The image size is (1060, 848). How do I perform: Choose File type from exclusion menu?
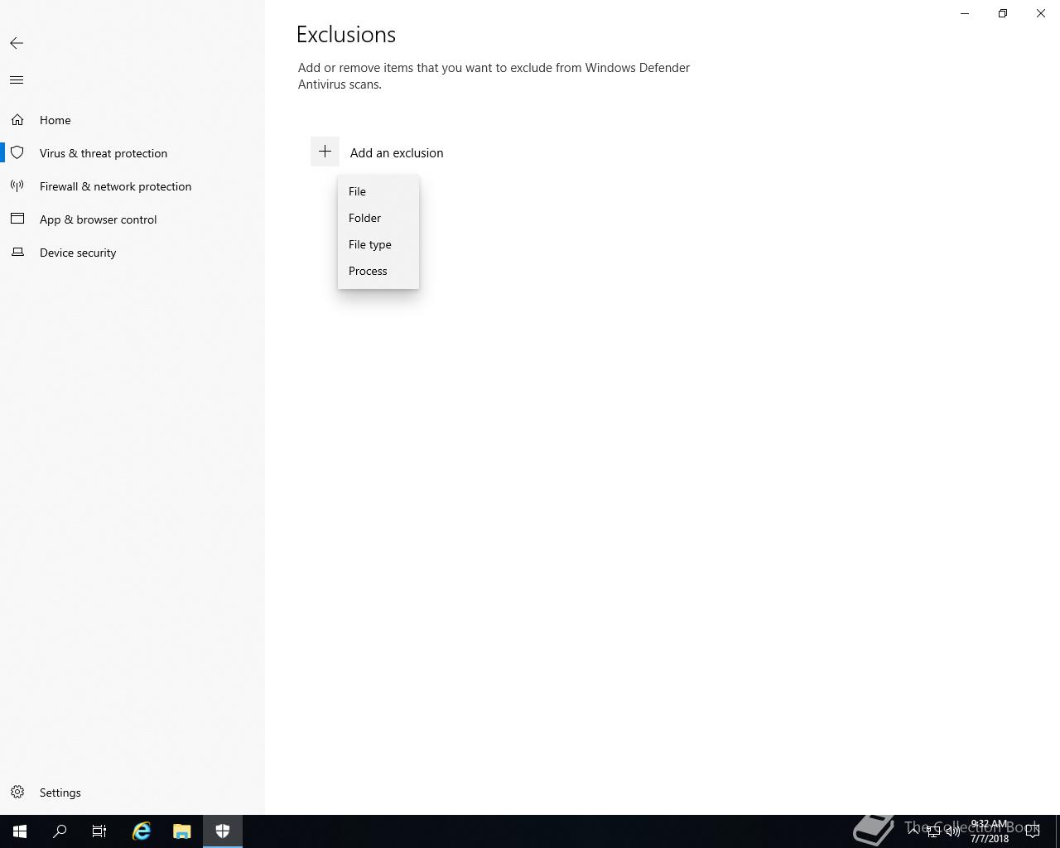[378, 244]
